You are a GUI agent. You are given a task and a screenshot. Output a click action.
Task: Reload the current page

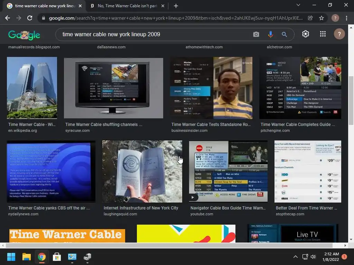(30, 18)
